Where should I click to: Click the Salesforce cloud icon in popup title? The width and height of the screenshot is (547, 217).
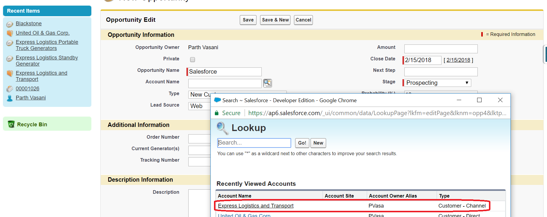click(218, 100)
